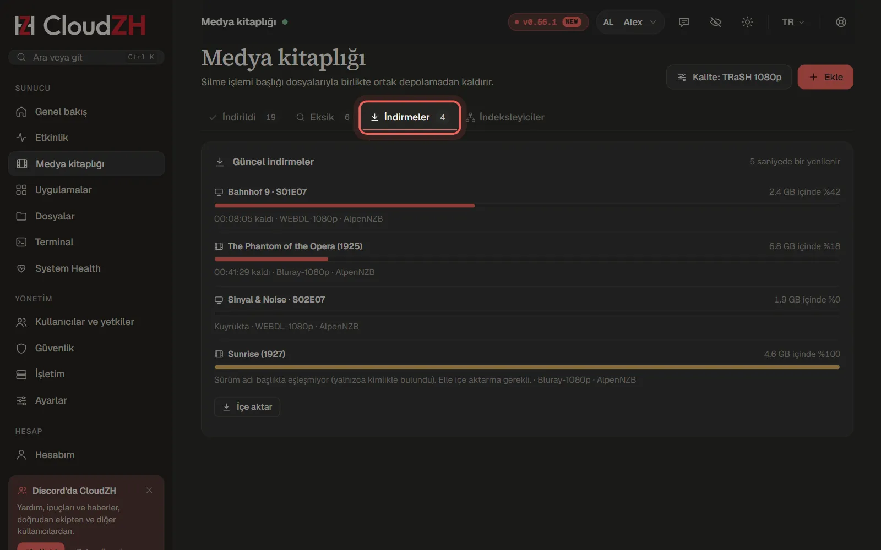
Task: Click the Güncel indirmeler heading
Action: 273,162
